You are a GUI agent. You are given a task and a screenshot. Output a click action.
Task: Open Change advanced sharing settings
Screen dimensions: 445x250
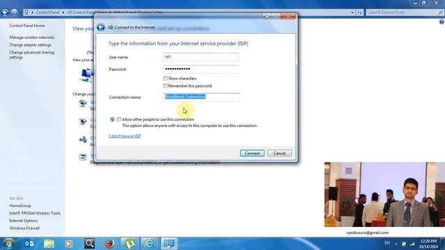[x=31, y=55]
